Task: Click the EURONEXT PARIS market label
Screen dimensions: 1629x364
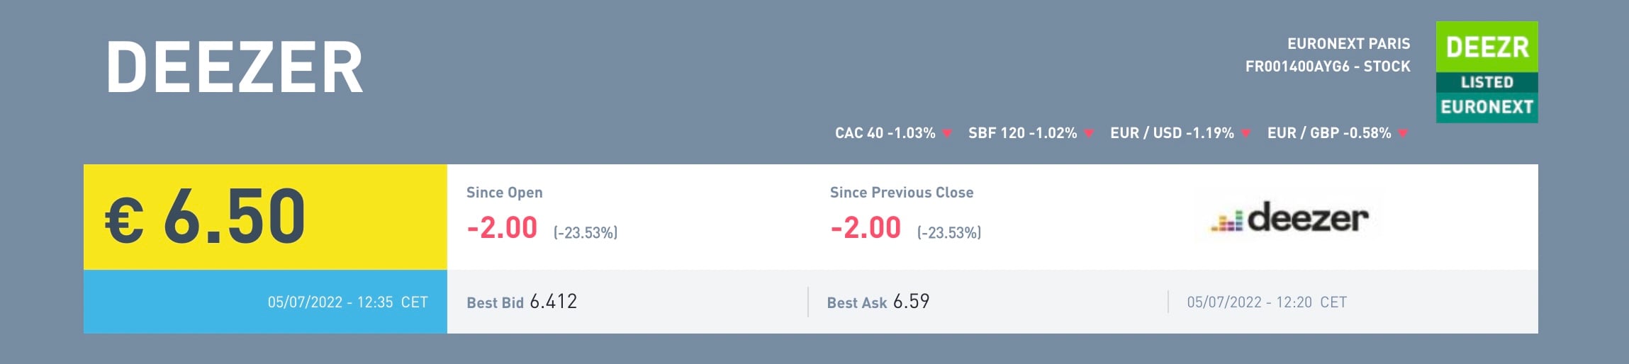Action: pyautogui.click(x=1348, y=44)
